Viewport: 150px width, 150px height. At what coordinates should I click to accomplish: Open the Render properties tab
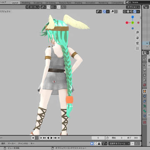point(145,65)
